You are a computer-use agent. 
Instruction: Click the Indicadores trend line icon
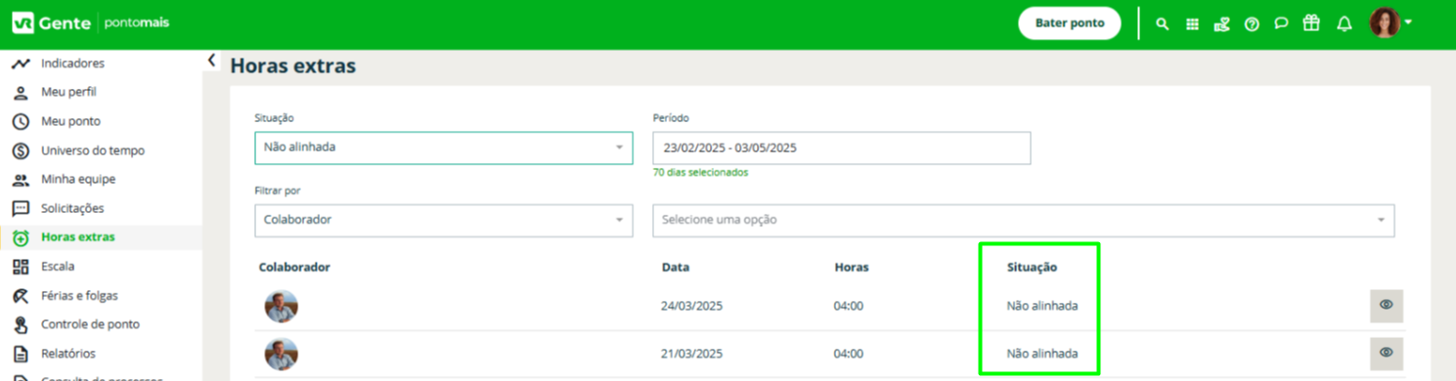[21, 63]
